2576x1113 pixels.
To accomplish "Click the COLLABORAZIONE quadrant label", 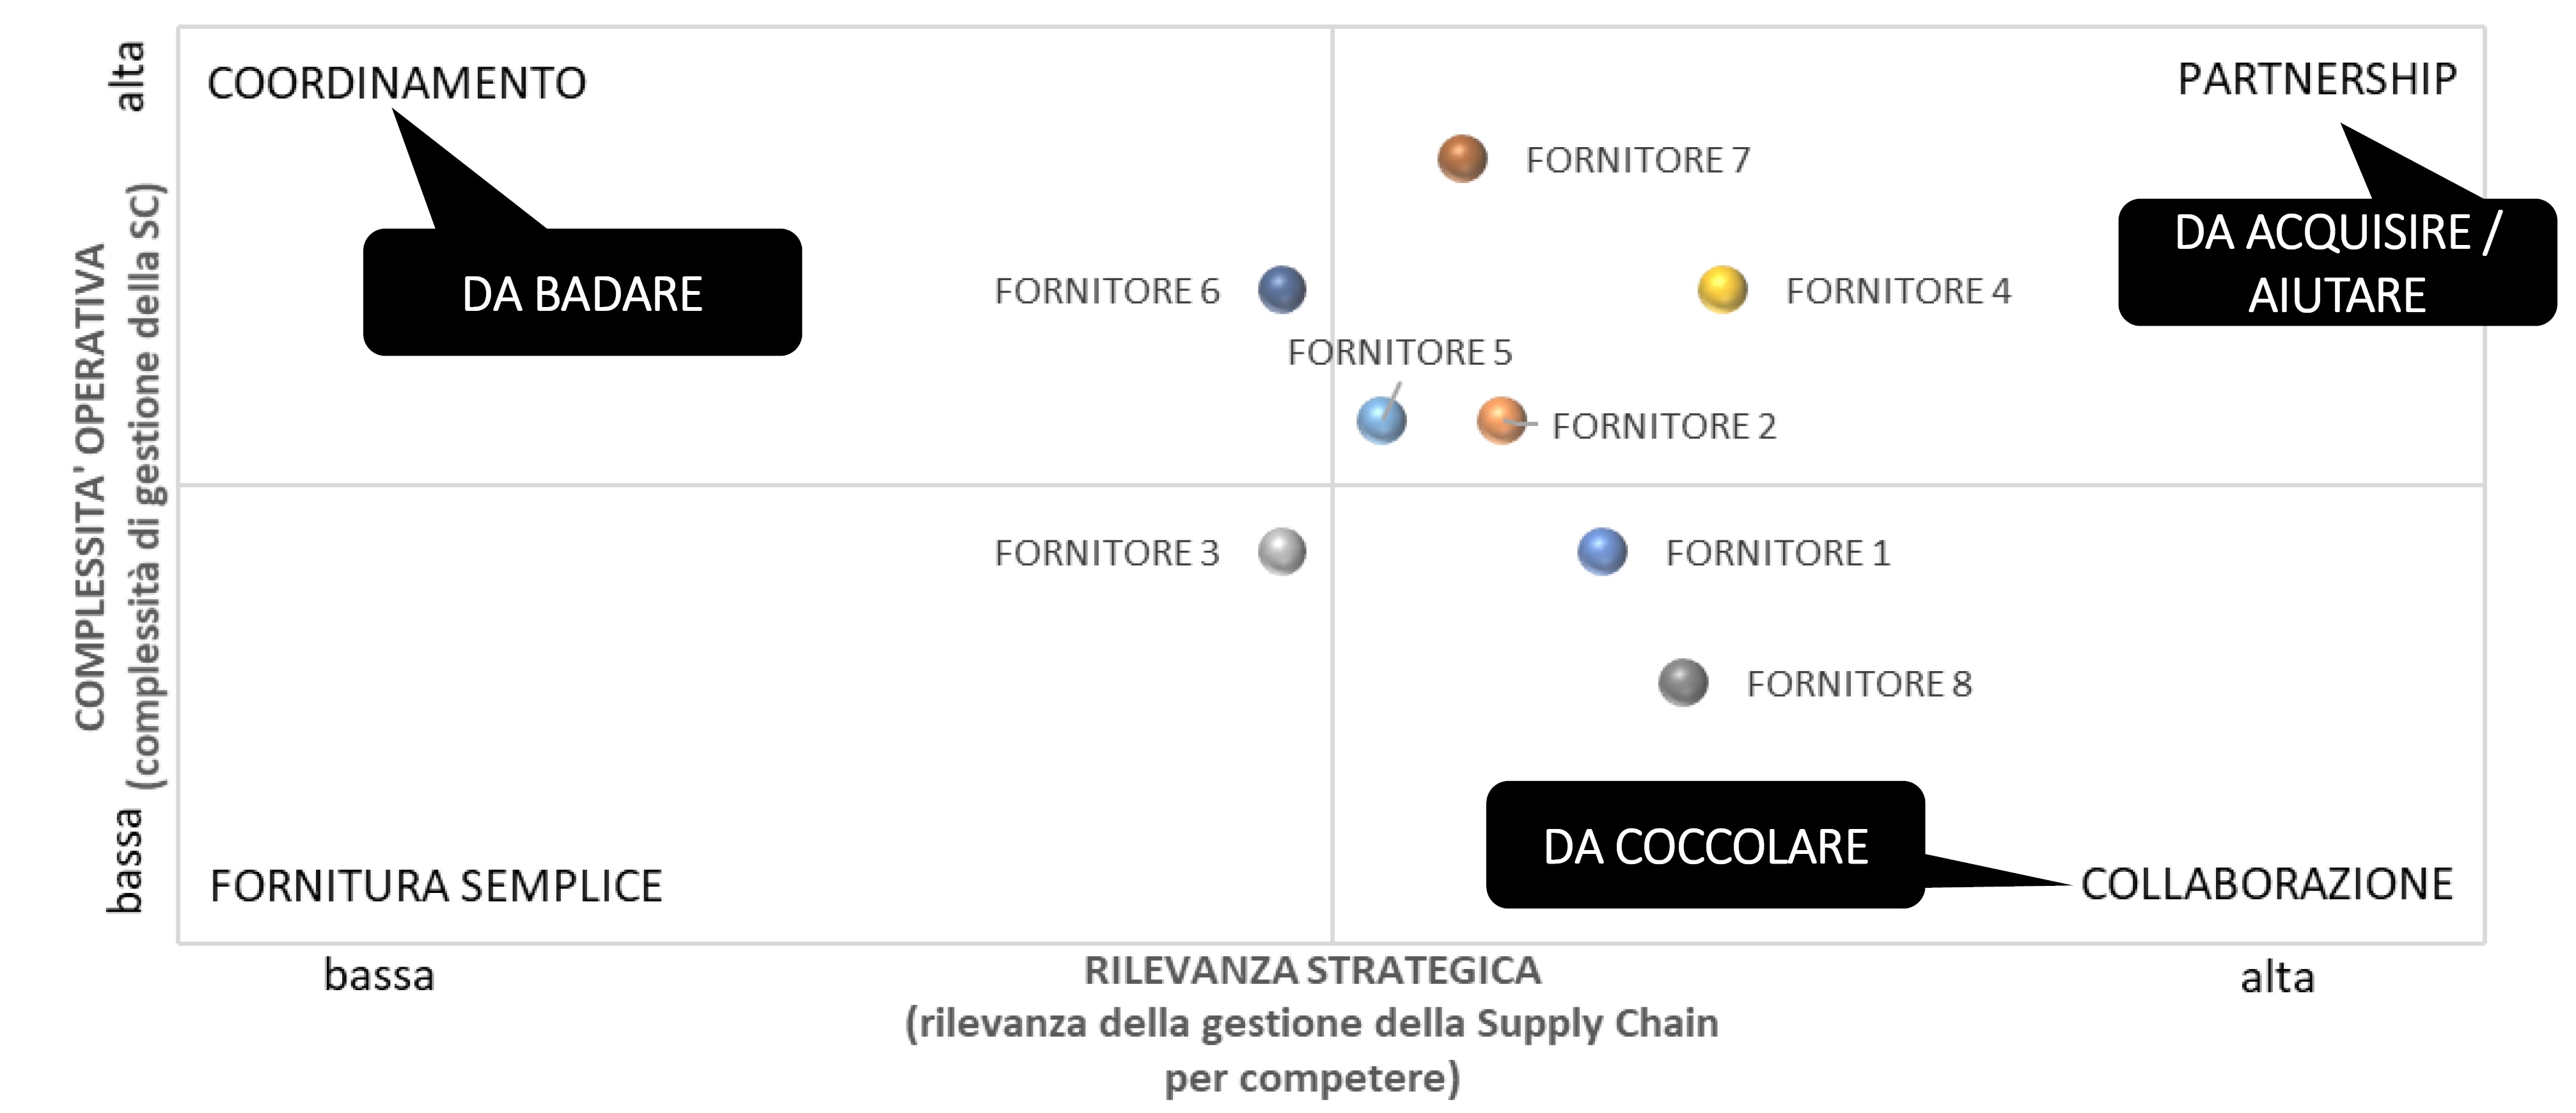I will tap(2267, 884).
